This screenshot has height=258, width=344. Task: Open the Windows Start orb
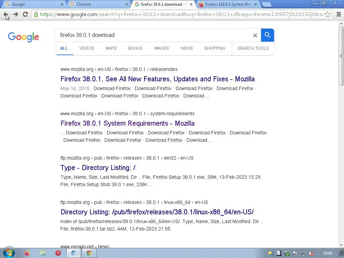pos(9,253)
